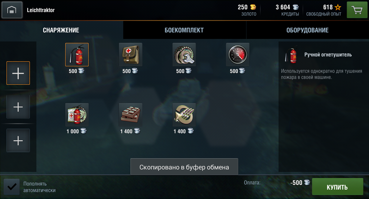Select the chocolate bar consumable
Screen dimensions: 369x199
click(x=130, y=115)
